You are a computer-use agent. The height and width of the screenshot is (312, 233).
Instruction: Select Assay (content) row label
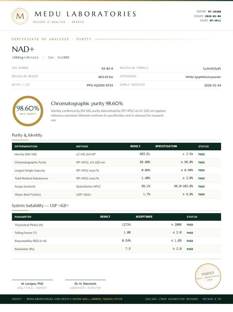[x=25, y=186]
